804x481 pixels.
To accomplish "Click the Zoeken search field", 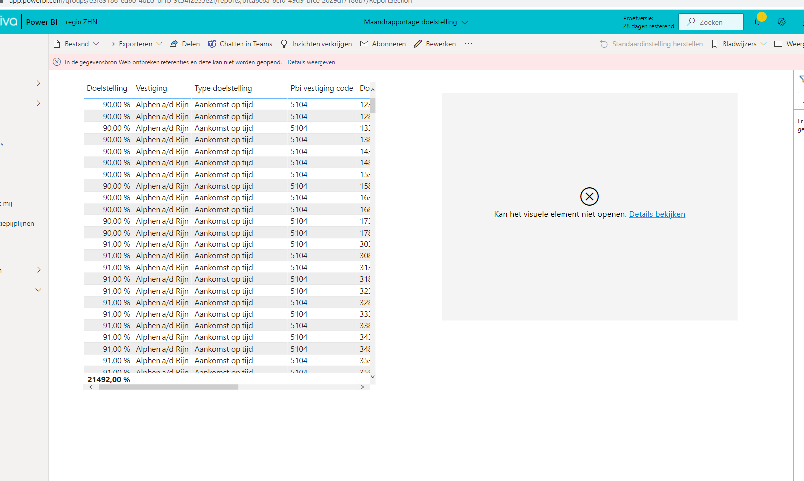I will pos(711,22).
